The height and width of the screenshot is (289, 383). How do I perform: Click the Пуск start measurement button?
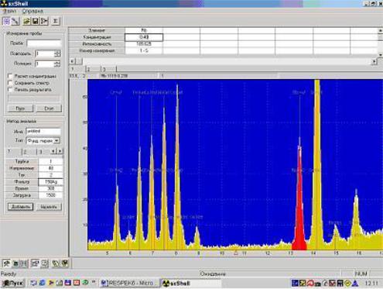pyautogui.click(x=21, y=108)
